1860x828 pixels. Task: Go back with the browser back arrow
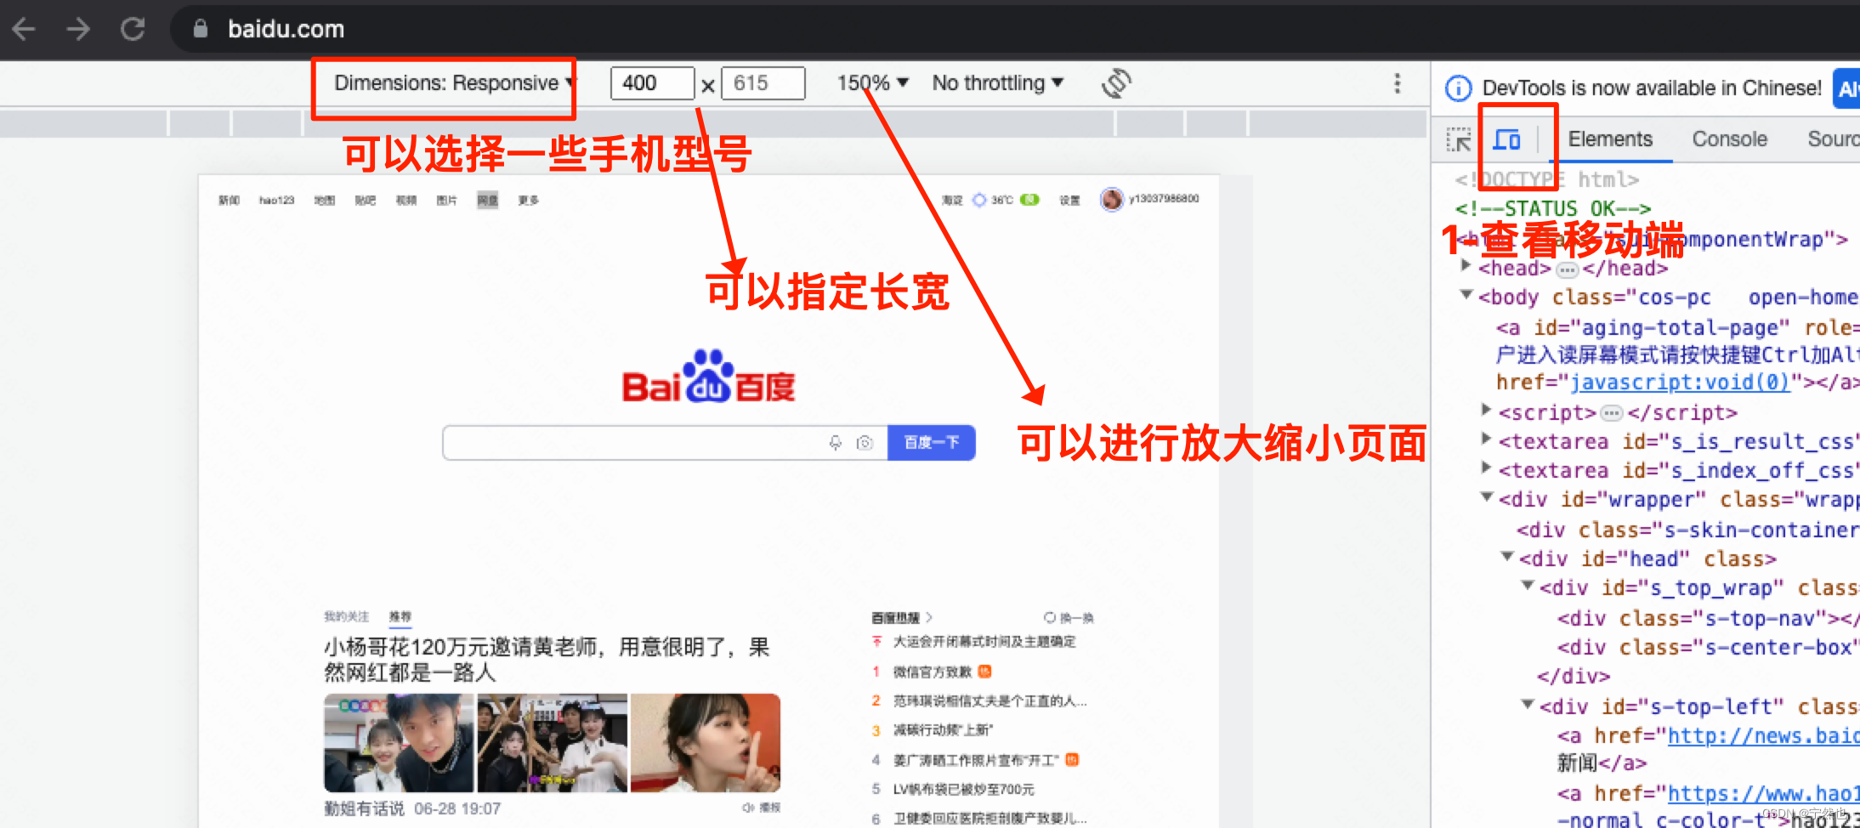tap(24, 29)
